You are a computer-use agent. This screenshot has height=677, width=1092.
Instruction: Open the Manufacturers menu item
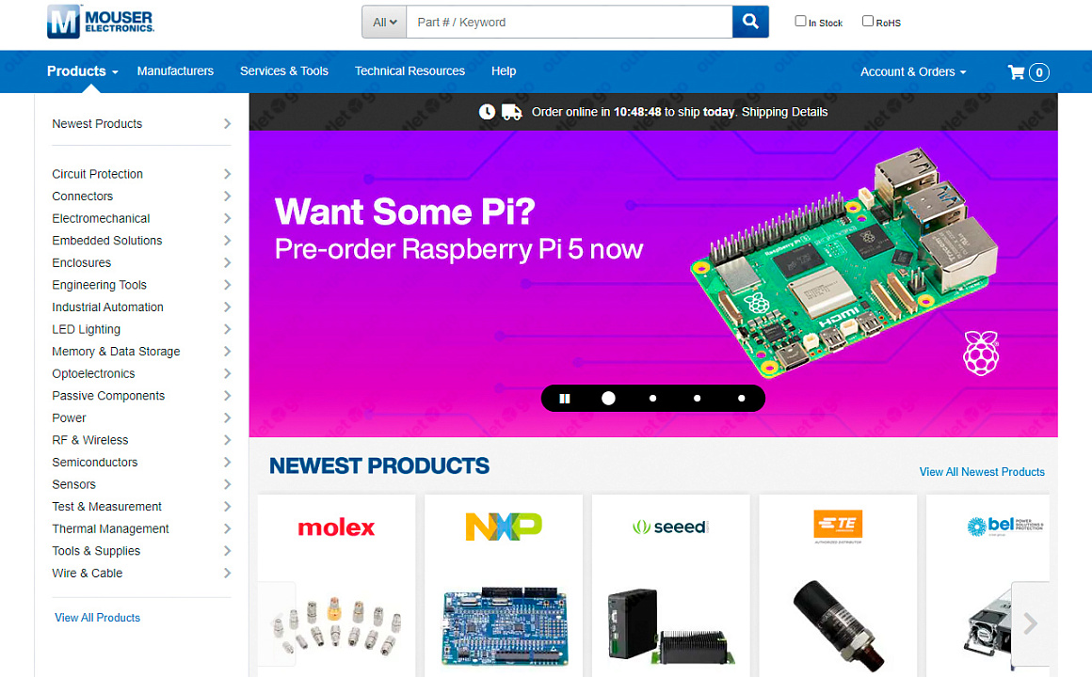click(x=175, y=71)
